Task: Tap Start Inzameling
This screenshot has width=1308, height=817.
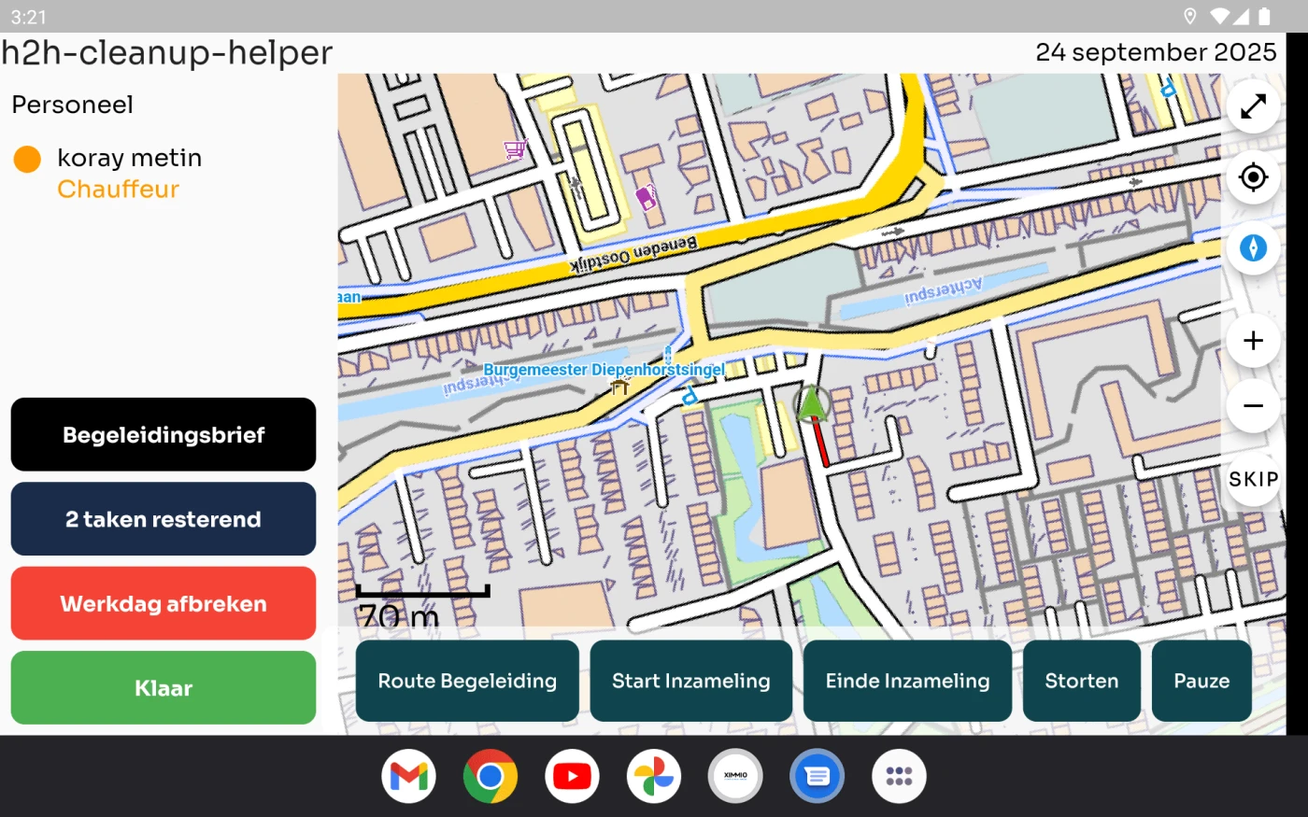Action: click(x=691, y=681)
